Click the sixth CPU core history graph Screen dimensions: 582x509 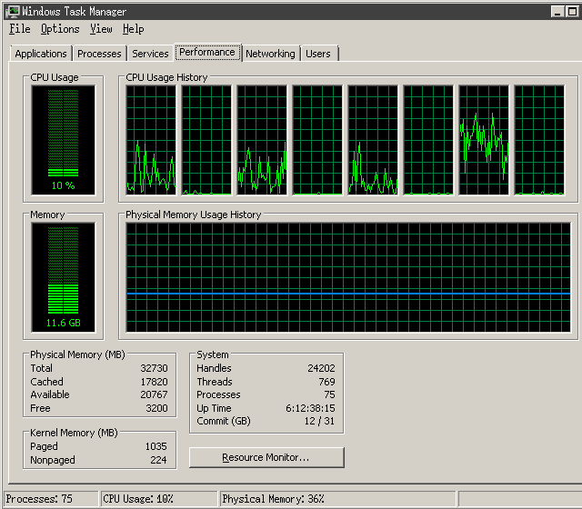pyautogui.click(x=428, y=140)
